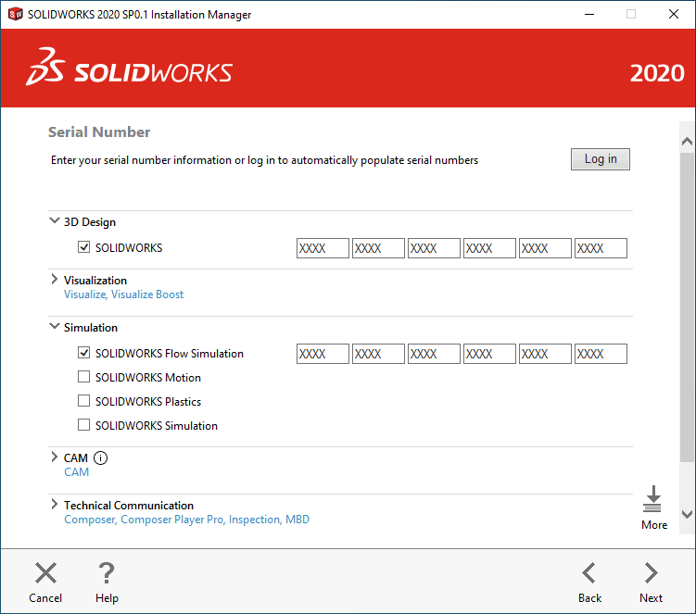Image resolution: width=696 pixels, height=614 pixels.
Task: Open Help with the question mark icon
Action: [107, 573]
